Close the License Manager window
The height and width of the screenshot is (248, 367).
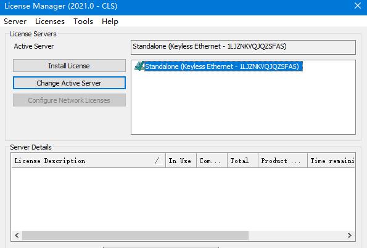click(358, 6)
